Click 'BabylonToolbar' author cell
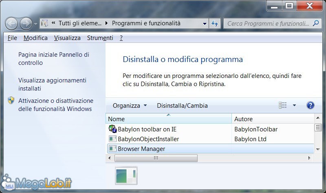The height and width of the screenshot is (193, 326). [256, 129]
